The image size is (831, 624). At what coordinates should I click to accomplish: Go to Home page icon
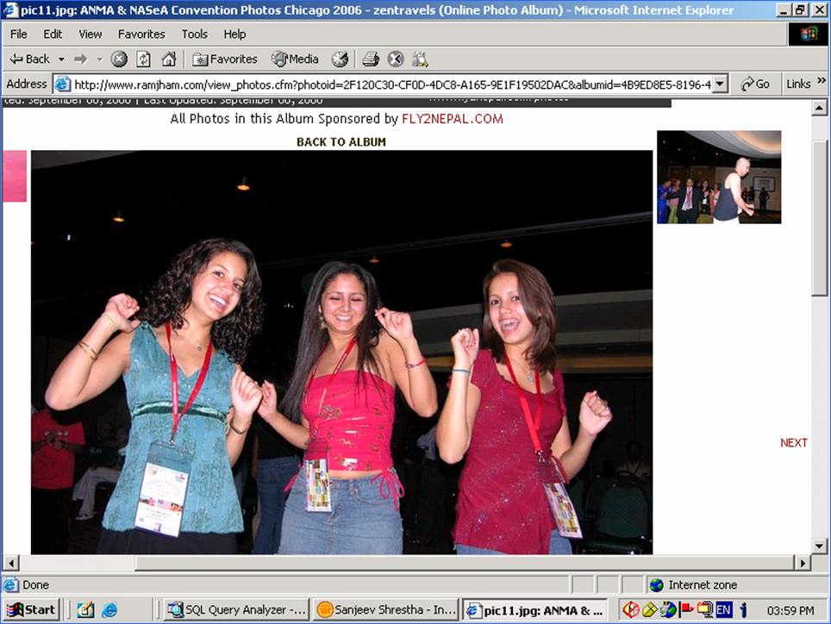[169, 59]
